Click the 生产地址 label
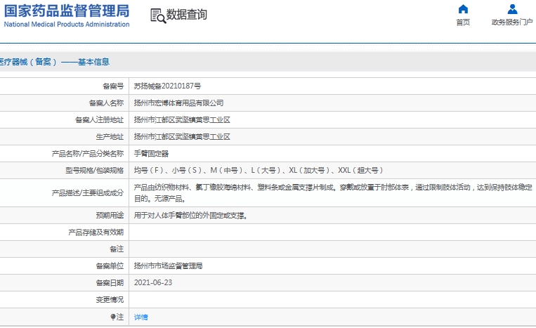 point(110,137)
